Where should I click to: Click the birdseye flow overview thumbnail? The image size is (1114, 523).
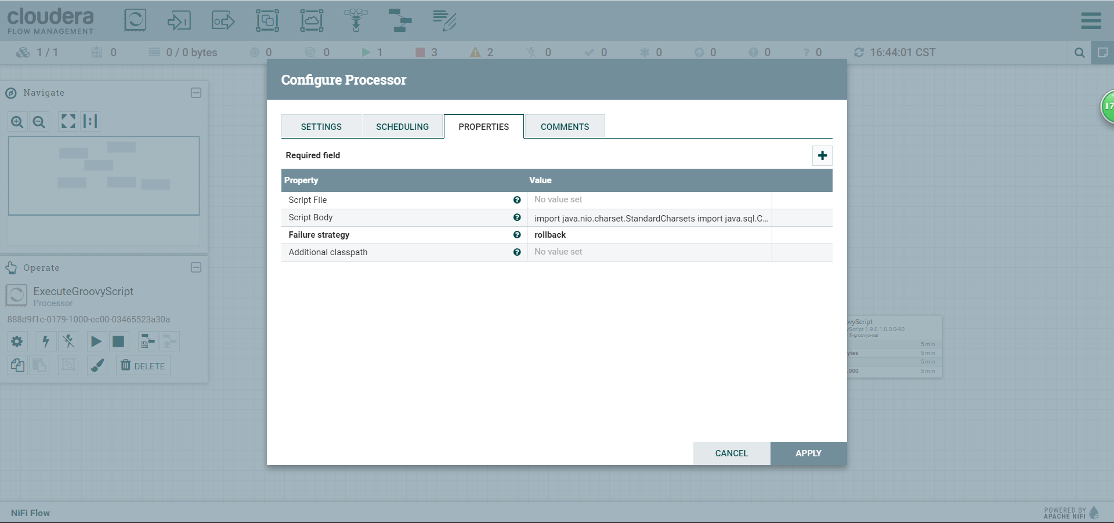[104, 176]
